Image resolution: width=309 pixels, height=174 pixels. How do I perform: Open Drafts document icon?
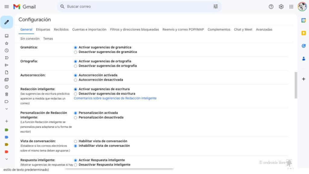7,72
